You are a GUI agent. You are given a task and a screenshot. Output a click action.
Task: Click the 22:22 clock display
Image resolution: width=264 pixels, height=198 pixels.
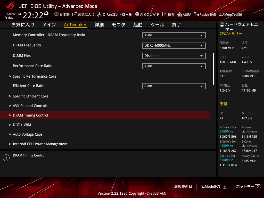point(33,15)
